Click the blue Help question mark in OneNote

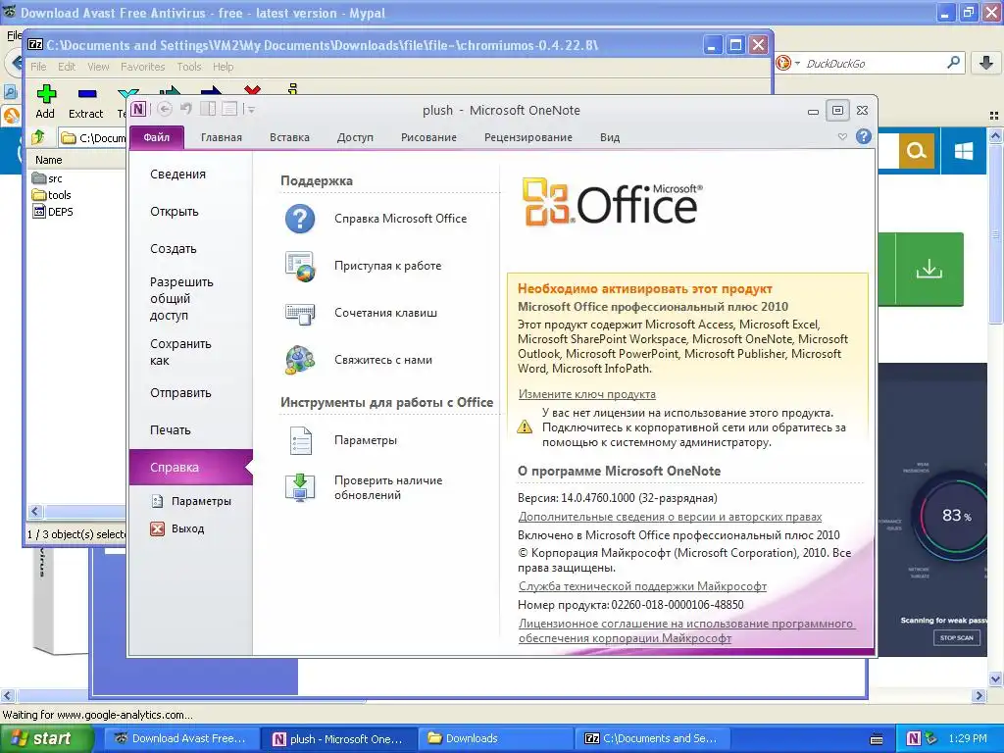click(863, 136)
